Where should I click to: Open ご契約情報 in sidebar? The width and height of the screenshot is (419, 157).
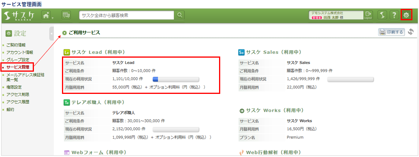(x=16, y=45)
